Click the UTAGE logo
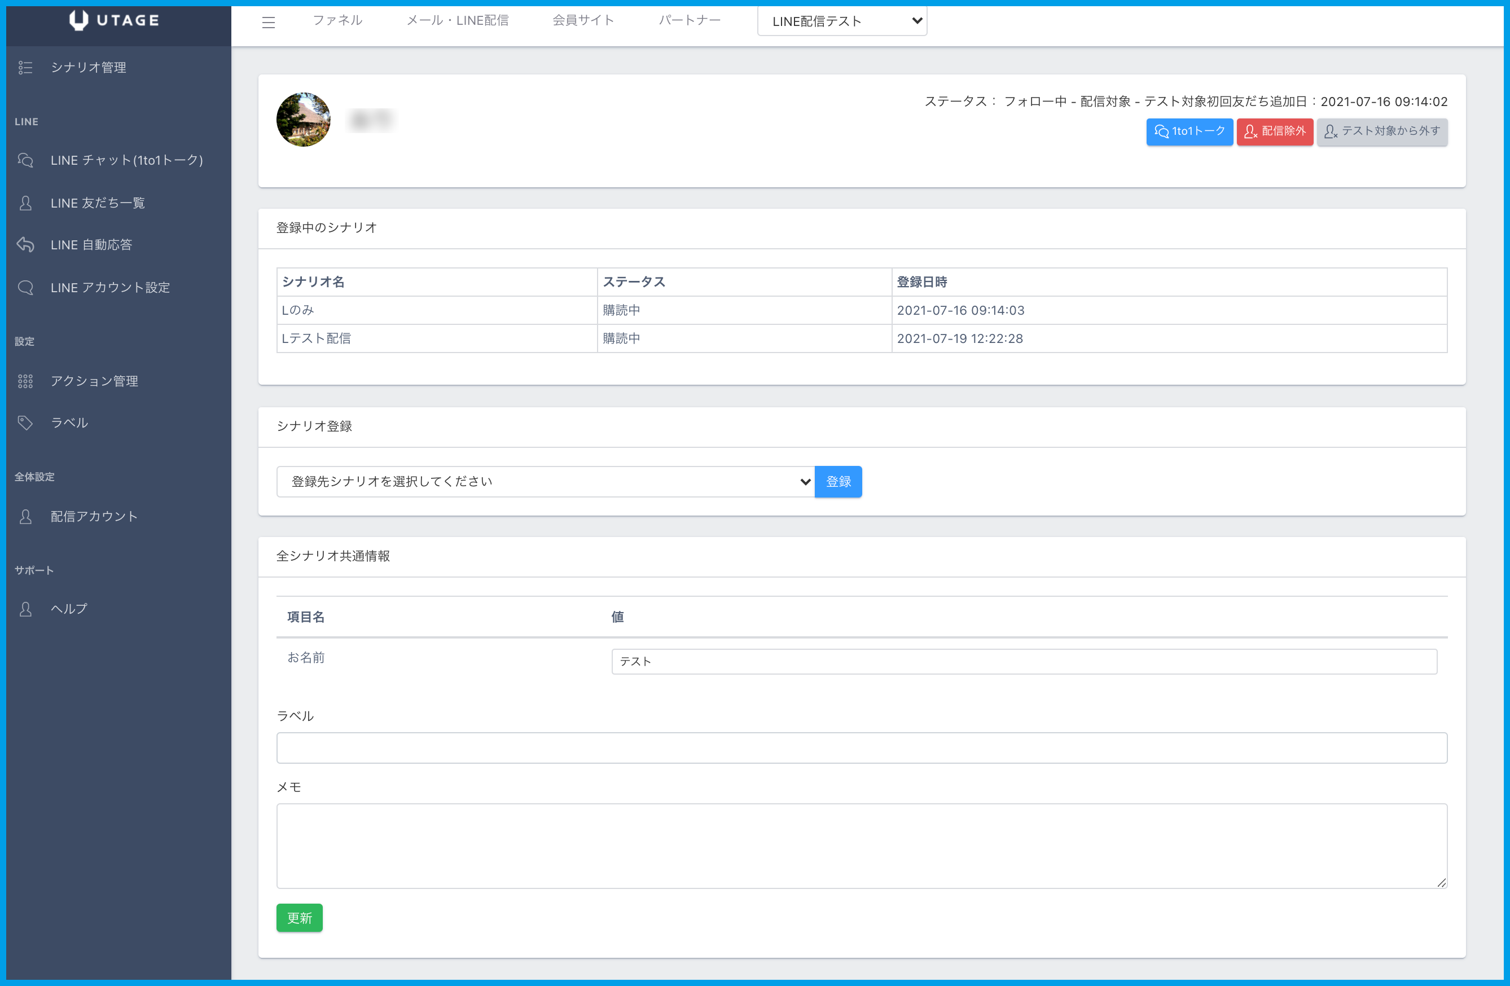Screen dimensions: 1510x986 click(114, 20)
